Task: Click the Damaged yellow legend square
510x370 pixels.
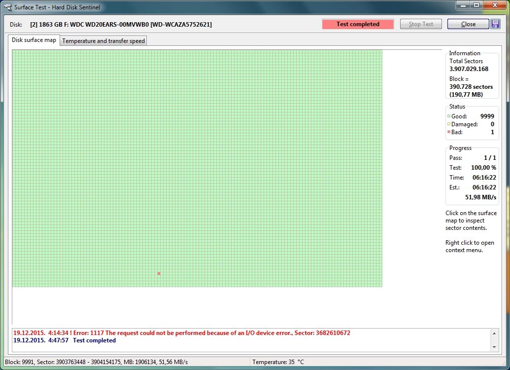Action: point(449,124)
